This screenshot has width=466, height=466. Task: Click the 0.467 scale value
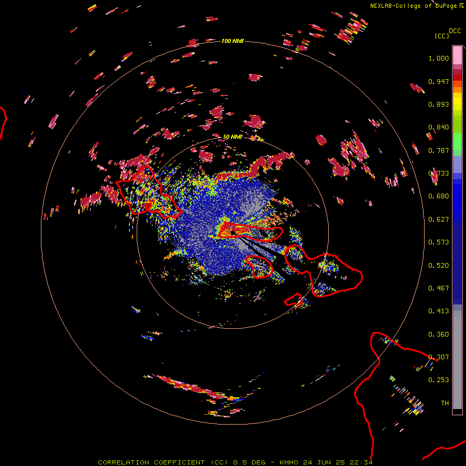point(439,288)
